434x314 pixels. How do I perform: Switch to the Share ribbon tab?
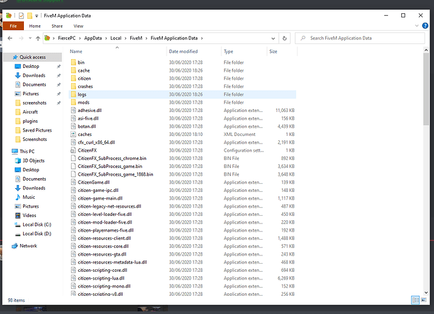(57, 26)
